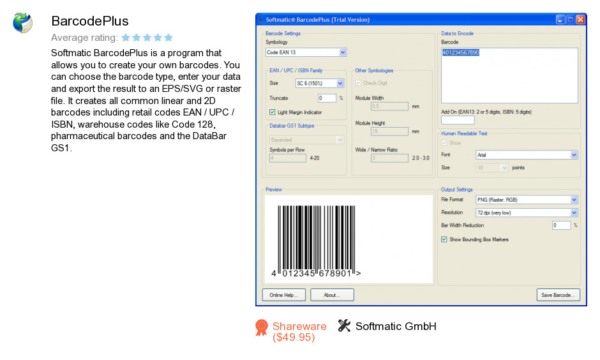Close the BarcodePlus trial window
The width and height of the screenshot is (600, 360).
click(x=580, y=20)
